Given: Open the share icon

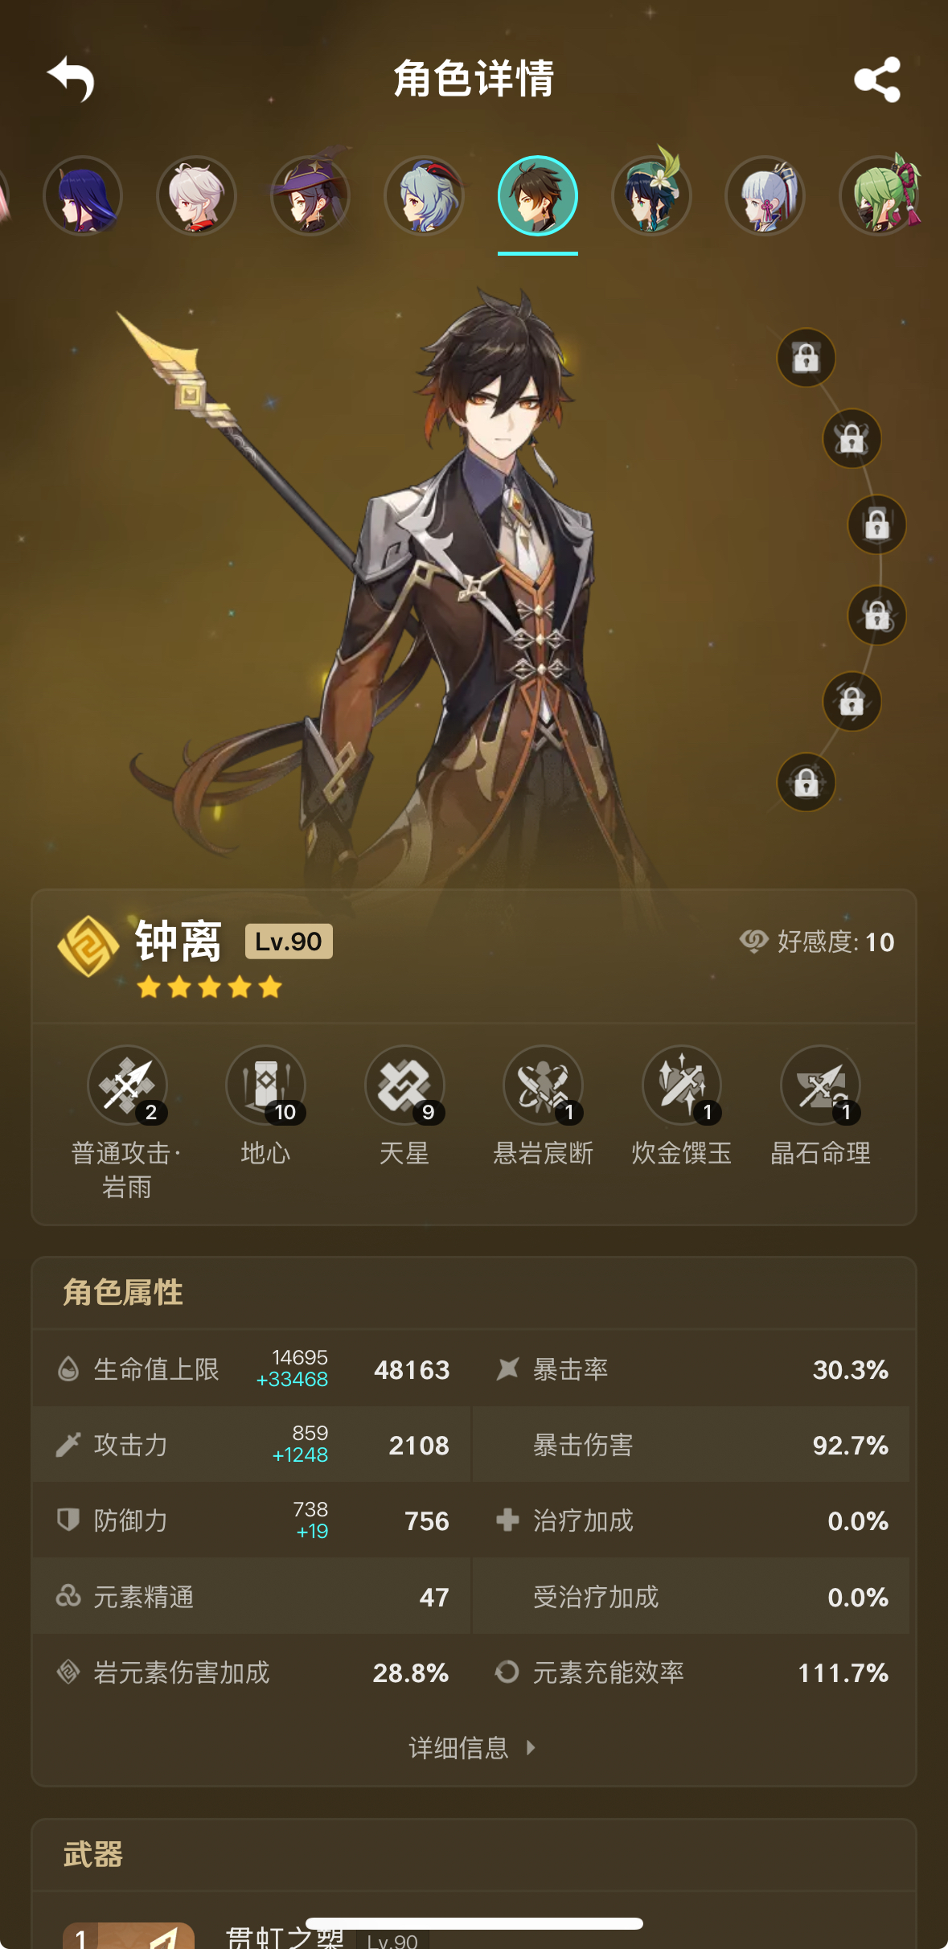Looking at the screenshot, I should point(876,79).
